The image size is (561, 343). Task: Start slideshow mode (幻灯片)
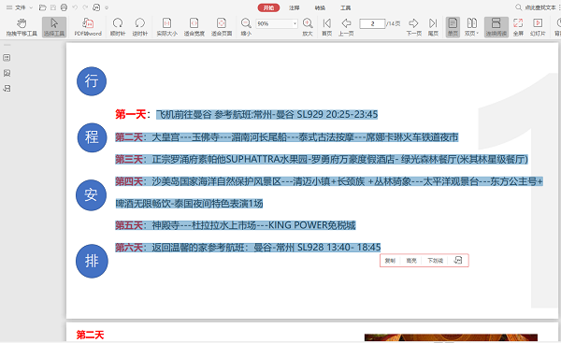[x=538, y=27]
